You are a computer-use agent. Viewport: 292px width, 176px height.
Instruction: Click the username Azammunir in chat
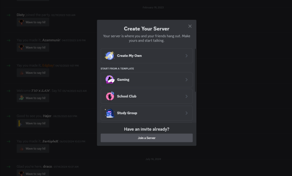coord(51,40)
